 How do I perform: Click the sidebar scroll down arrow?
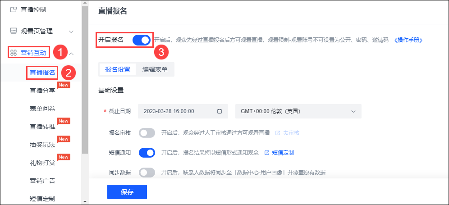[85, 201]
